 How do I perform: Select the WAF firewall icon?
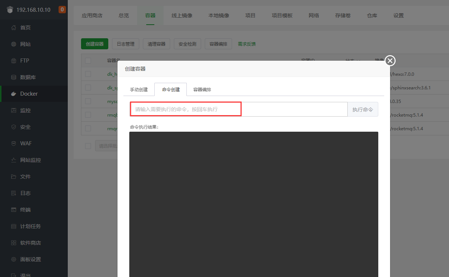pyautogui.click(x=14, y=143)
